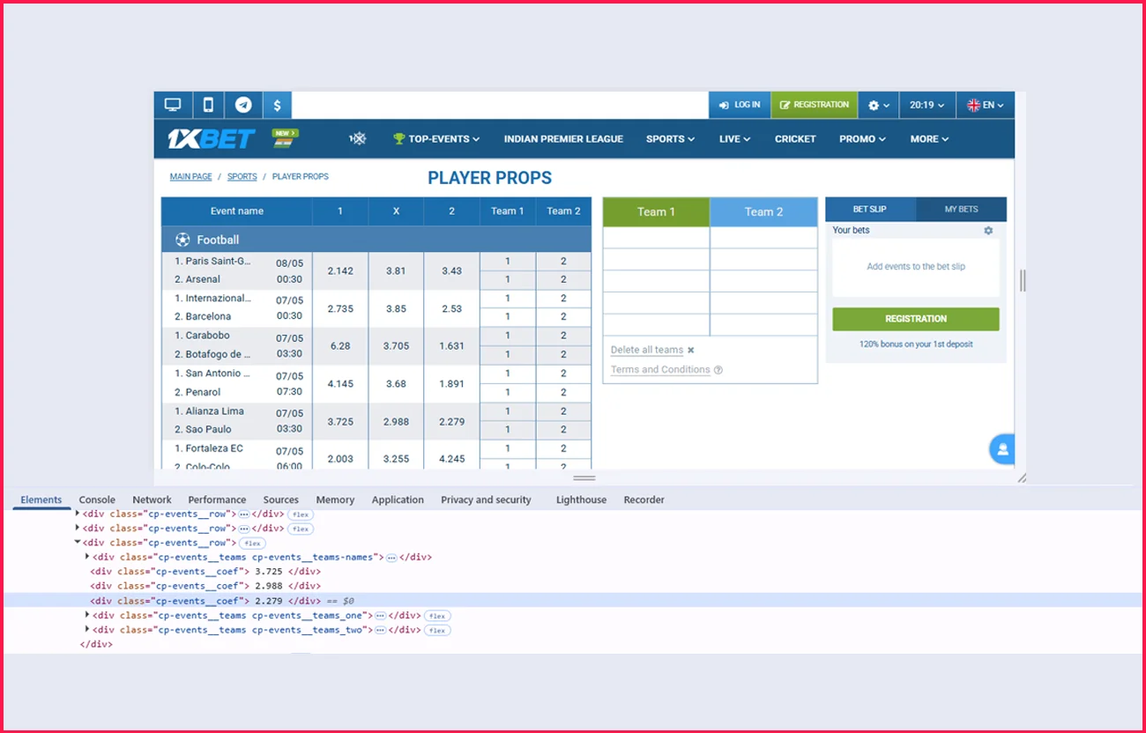Open the EN language dropdown
Image resolution: width=1146 pixels, height=733 pixels.
coord(985,105)
